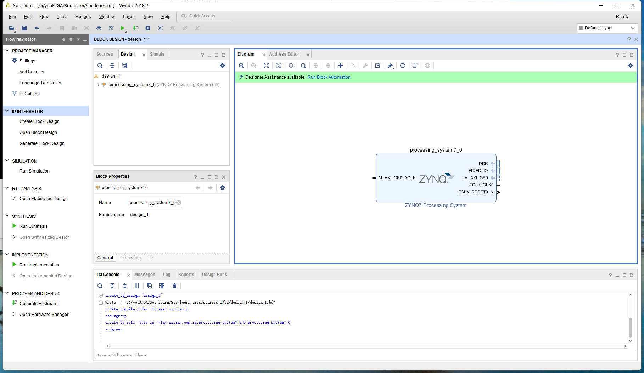Expand the M_AXI_GP0 port on the ZYNQ block
Image resolution: width=644 pixels, height=373 pixels.
click(x=493, y=178)
